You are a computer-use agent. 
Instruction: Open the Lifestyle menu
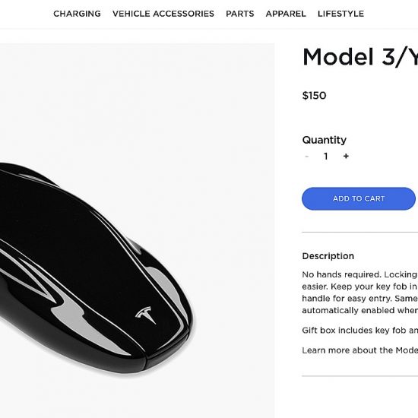tap(340, 14)
